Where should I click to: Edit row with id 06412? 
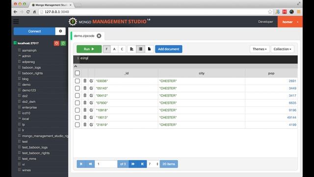91,95
